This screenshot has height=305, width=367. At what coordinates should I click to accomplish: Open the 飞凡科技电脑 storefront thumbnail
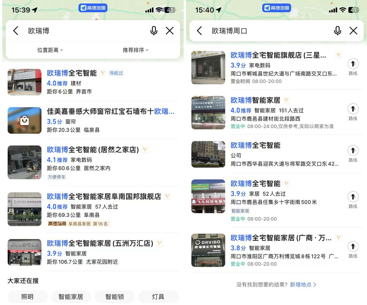point(208,196)
